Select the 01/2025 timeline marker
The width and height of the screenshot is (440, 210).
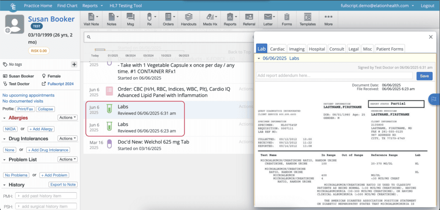(x=113, y=56)
